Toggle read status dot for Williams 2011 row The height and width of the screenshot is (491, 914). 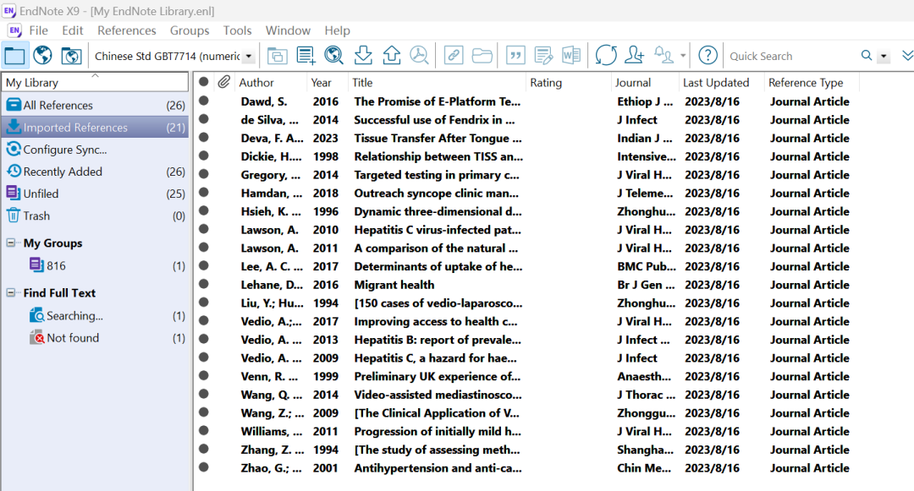click(x=203, y=430)
